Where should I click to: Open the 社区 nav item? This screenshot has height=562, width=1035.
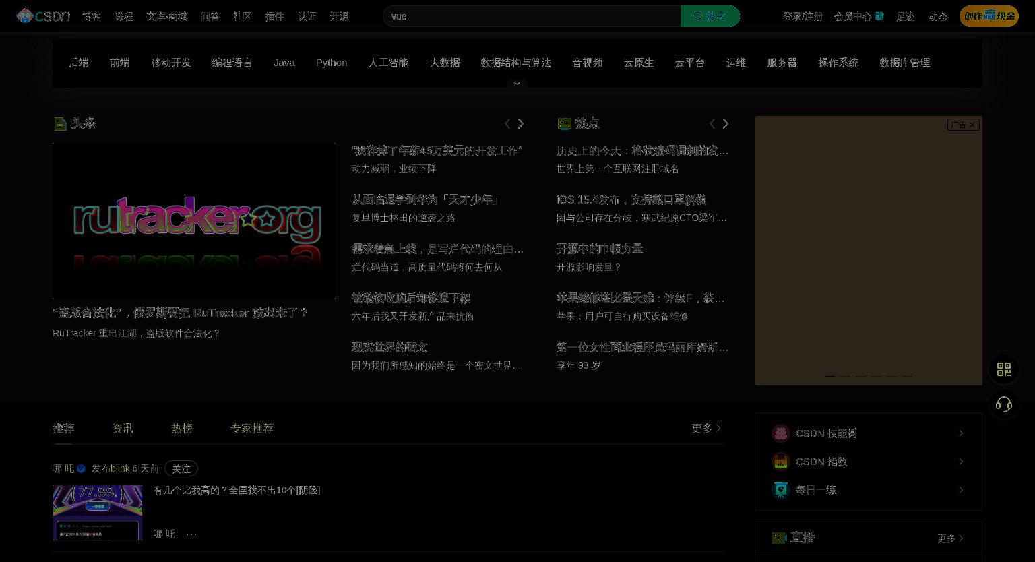point(243,16)
